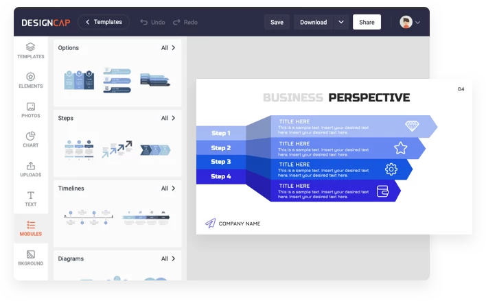Click the Undo button

(x=152, y=22)
